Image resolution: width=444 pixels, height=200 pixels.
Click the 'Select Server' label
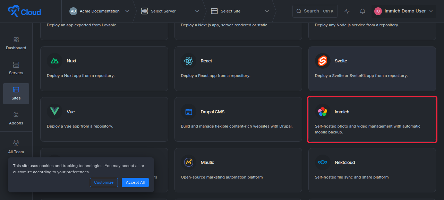[x=163, y=11]
